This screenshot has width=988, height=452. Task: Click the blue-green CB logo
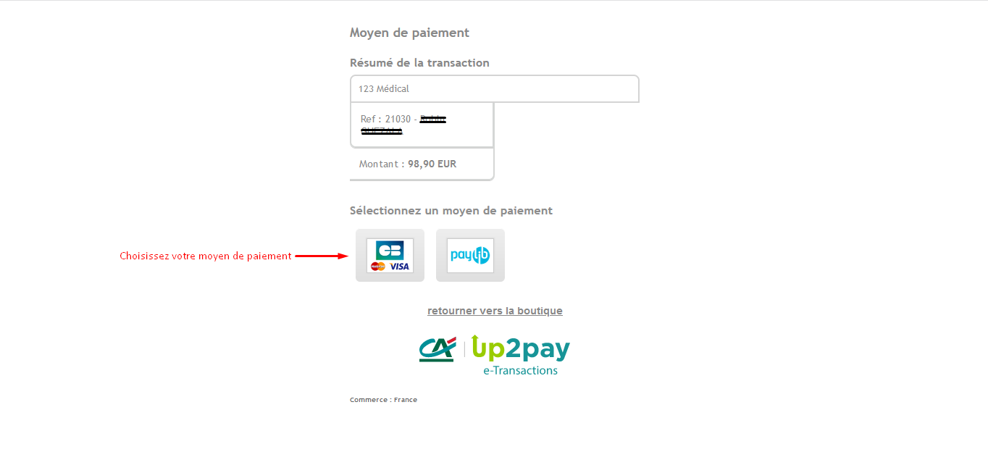point(390,250)
